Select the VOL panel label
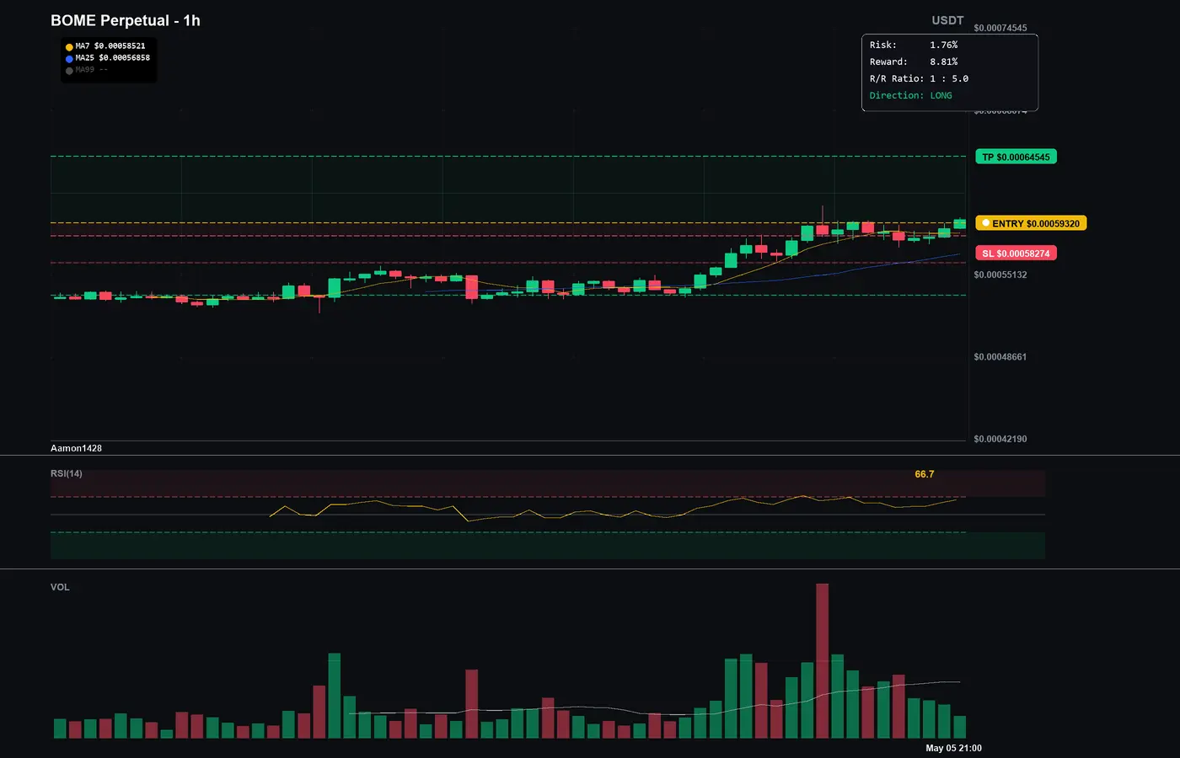 [x=60, y=587]
